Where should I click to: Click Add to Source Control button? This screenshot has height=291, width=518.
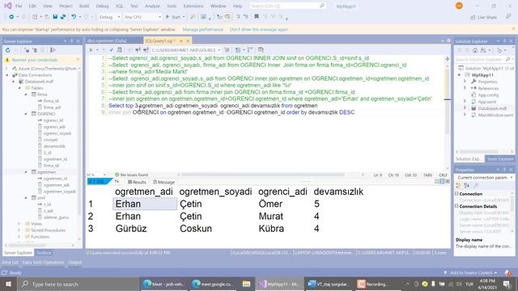[x=471, y=273]
